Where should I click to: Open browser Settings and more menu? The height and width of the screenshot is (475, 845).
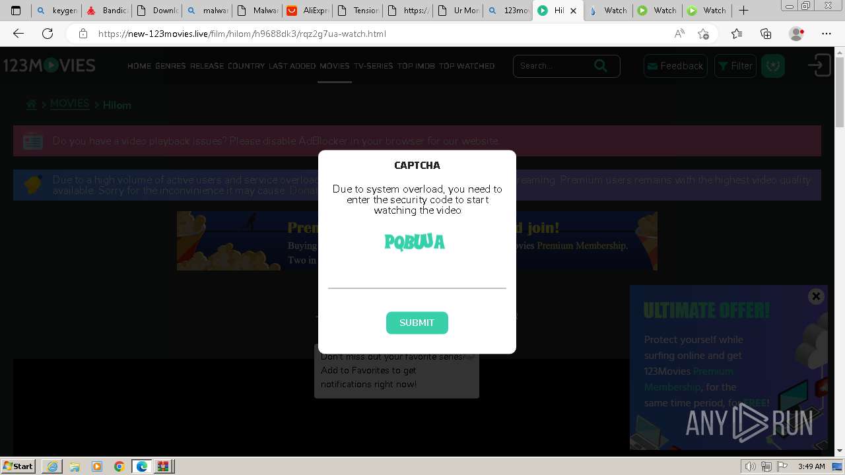pyautogui.click(x=827, y=34)
